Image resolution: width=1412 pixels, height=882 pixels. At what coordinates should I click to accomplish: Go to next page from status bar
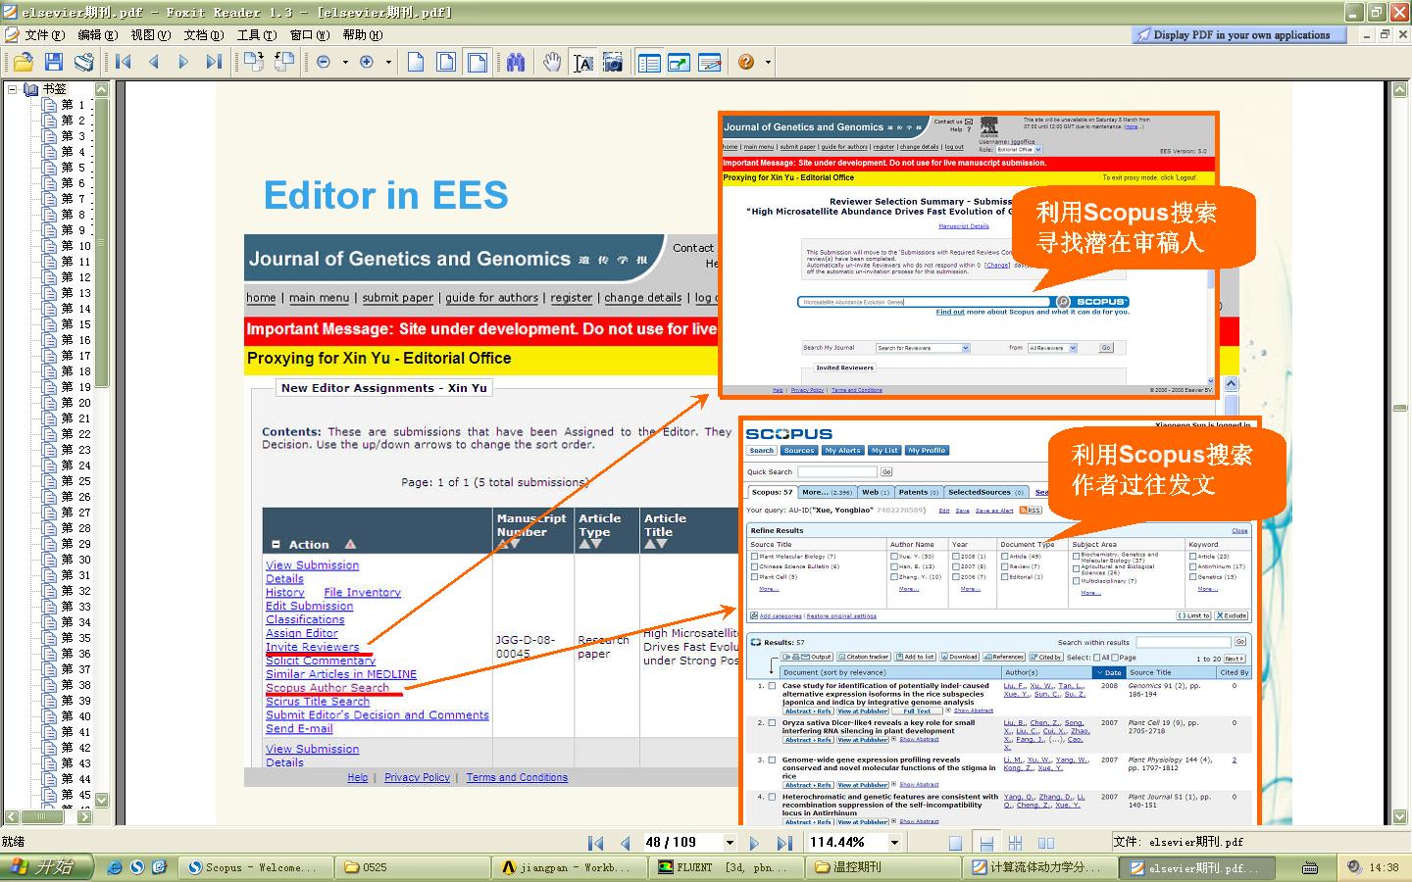754,843
